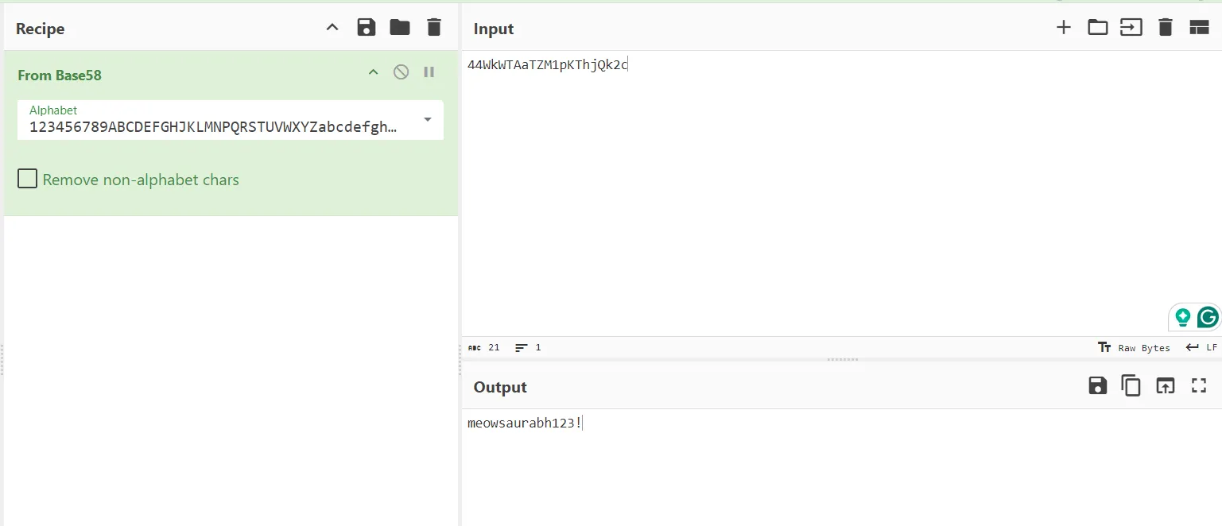Open a file as input

(x=1131, y=28)
